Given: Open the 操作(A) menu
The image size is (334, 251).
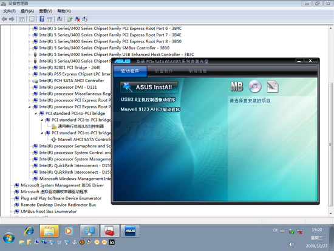Looking at the screenshot, I should pyautogui.click(x=27, y=11).
